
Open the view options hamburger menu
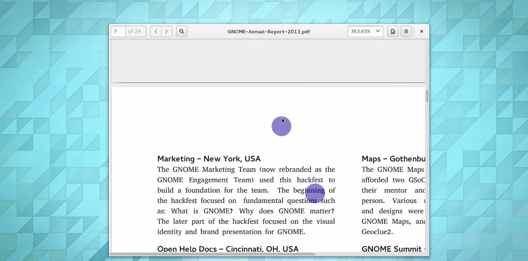coord(406,31)
